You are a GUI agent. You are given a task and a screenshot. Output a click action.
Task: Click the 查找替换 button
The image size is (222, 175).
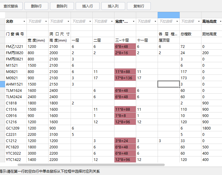11,6
